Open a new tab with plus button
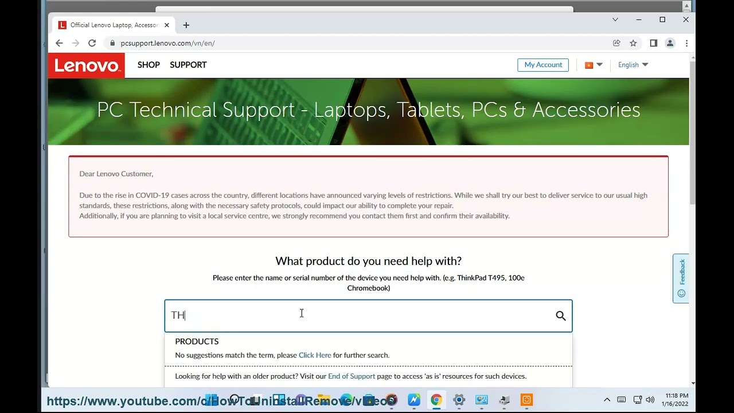The width and height of the screenshot is (734, 413). tap(186, 25)
